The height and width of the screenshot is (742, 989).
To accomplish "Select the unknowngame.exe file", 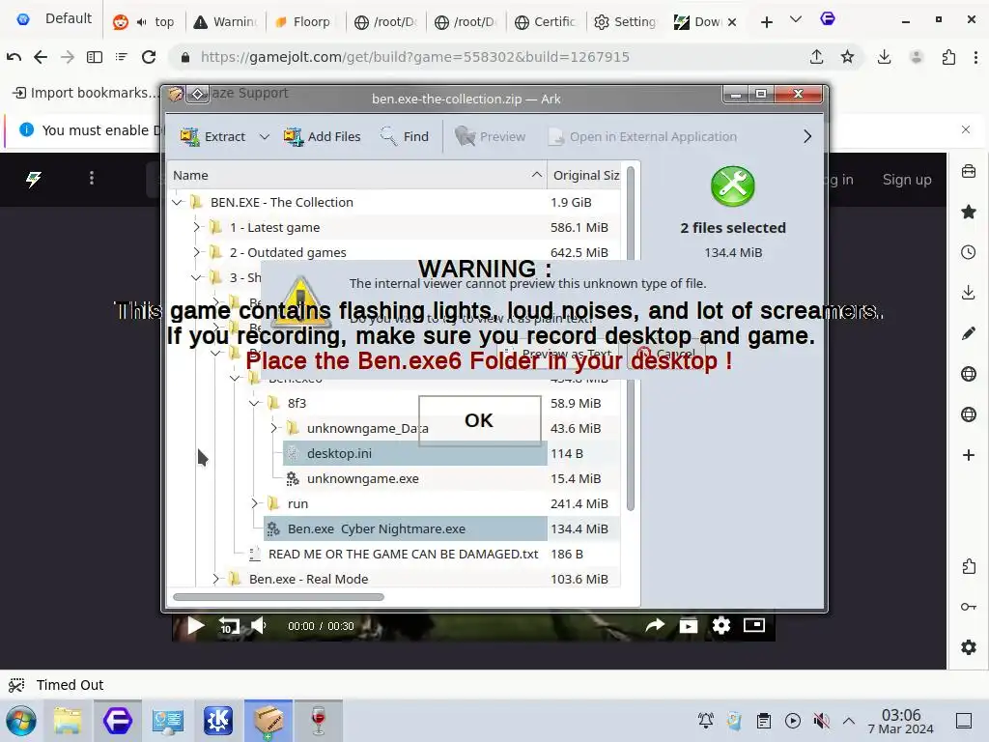I will 363,479.
